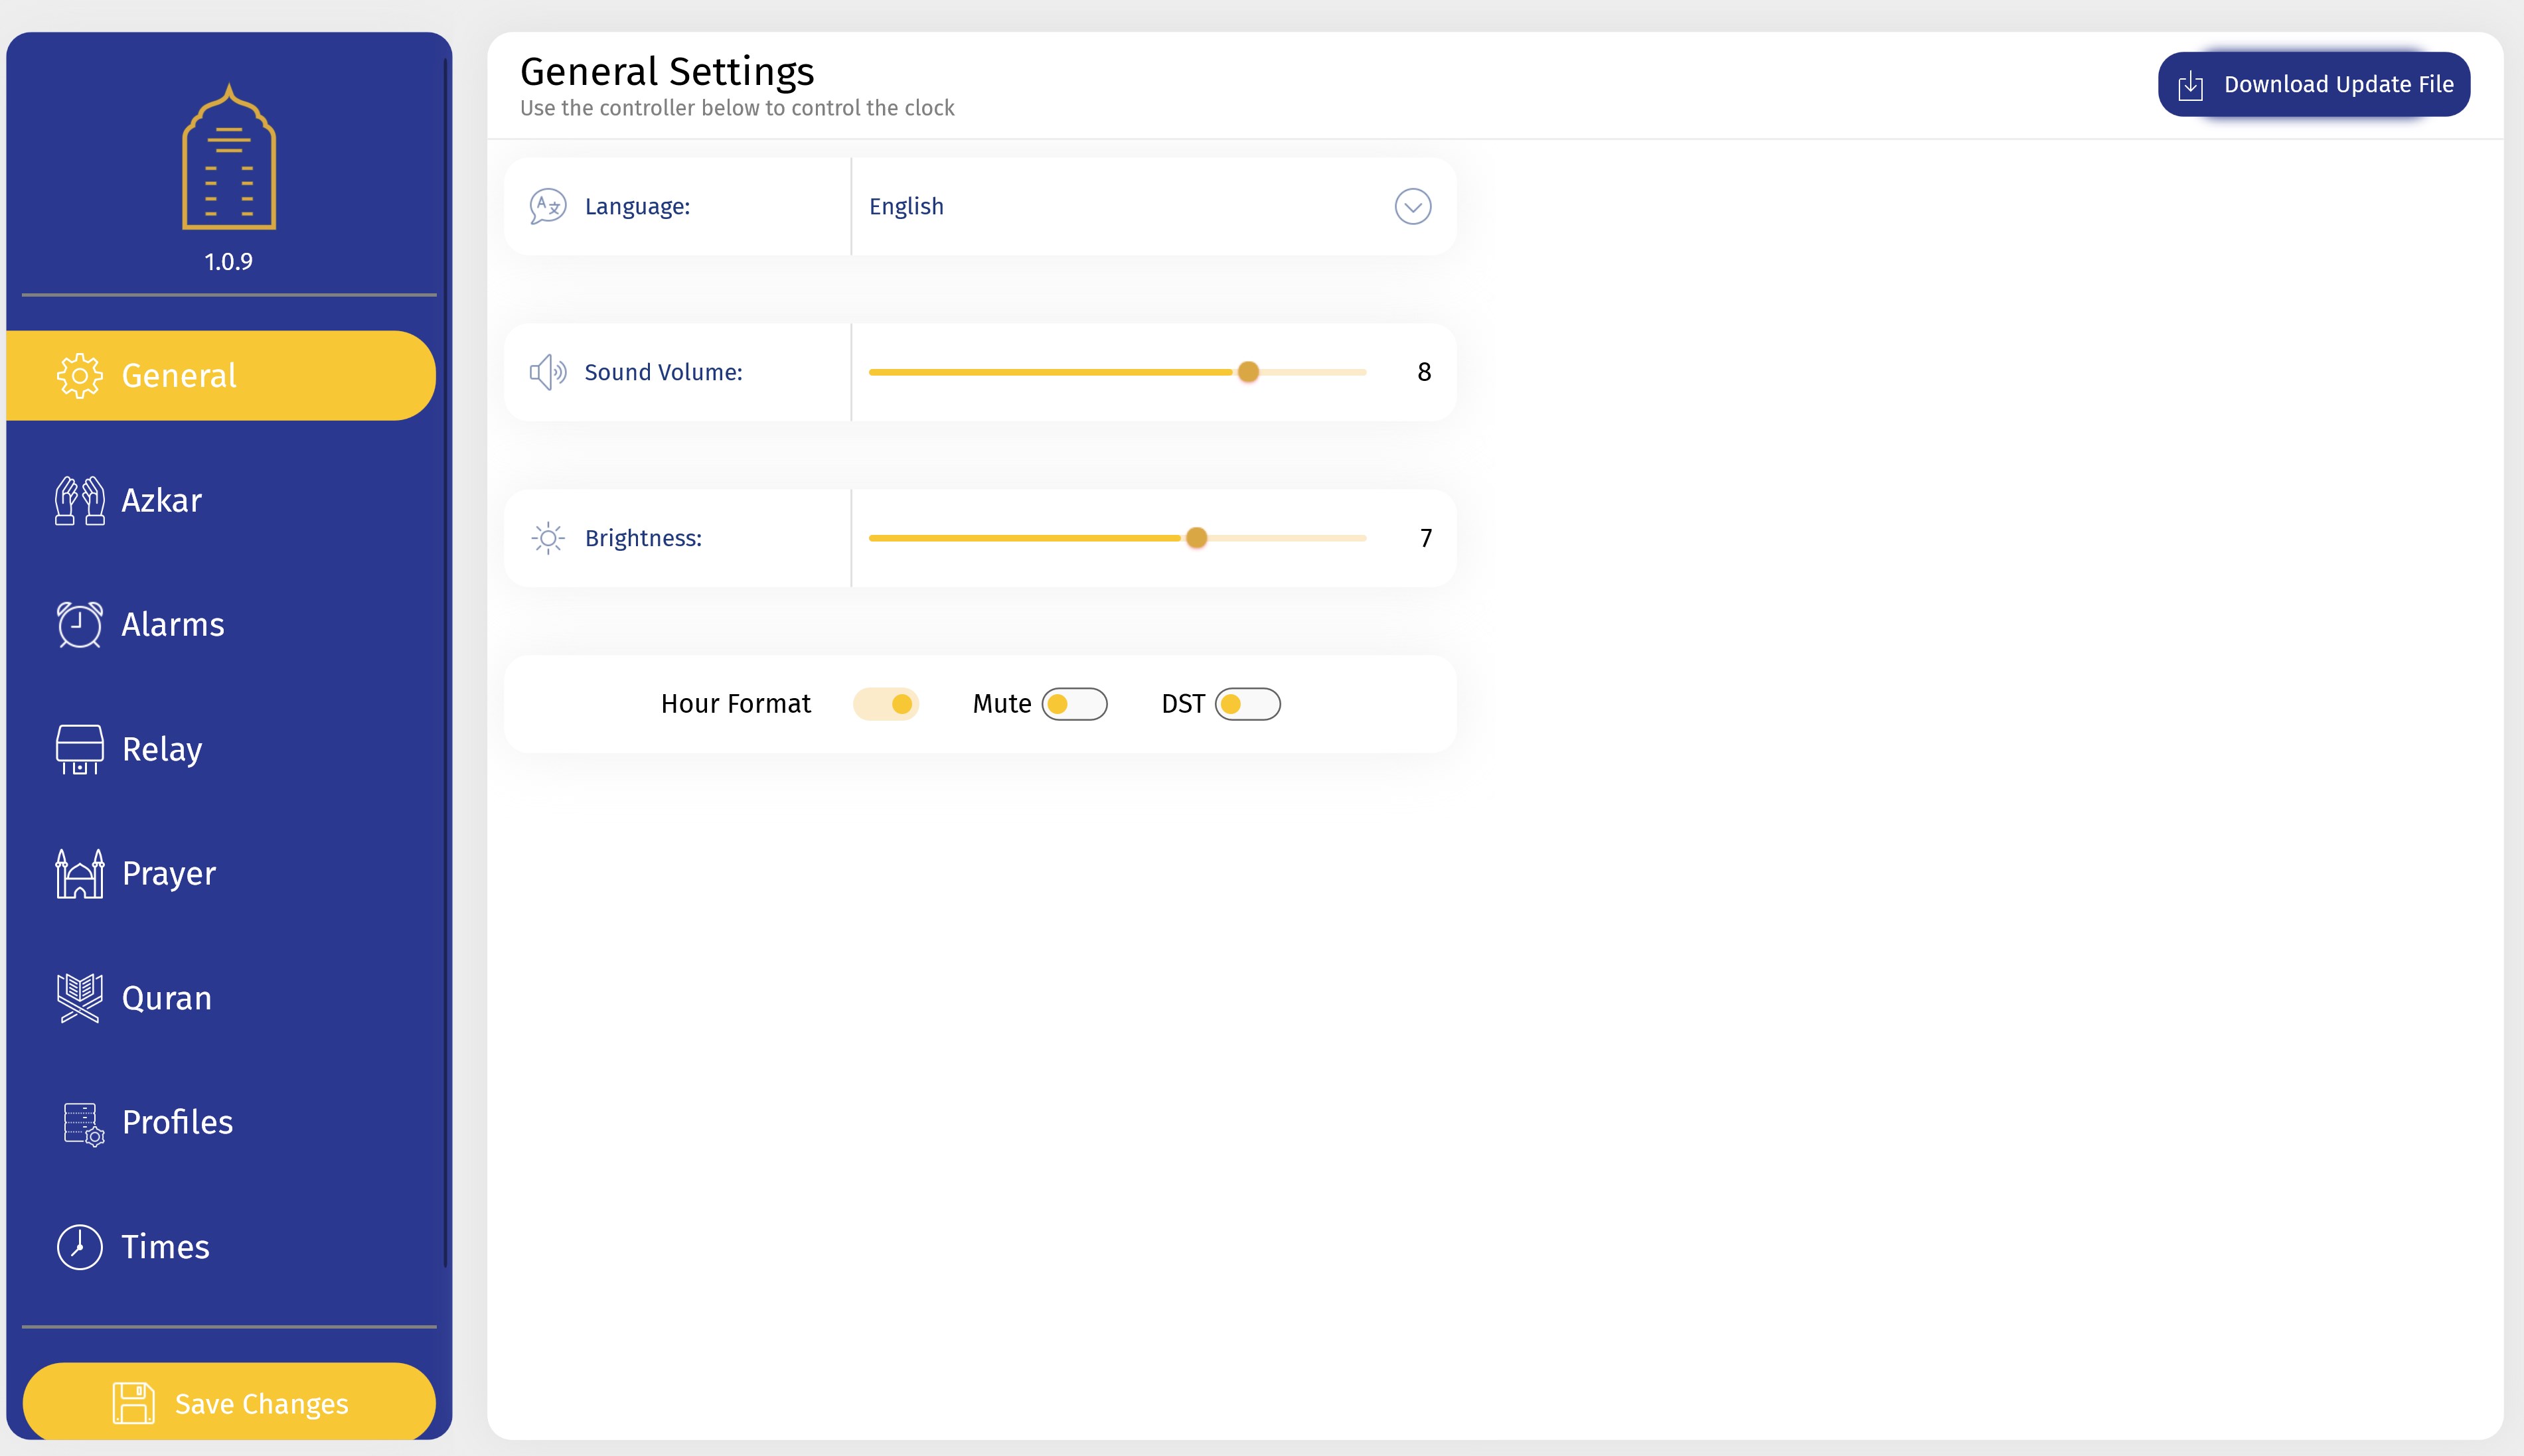Click the Alarms clock icon
This screenshot has height=1456, width=2524.
(80, 625)
